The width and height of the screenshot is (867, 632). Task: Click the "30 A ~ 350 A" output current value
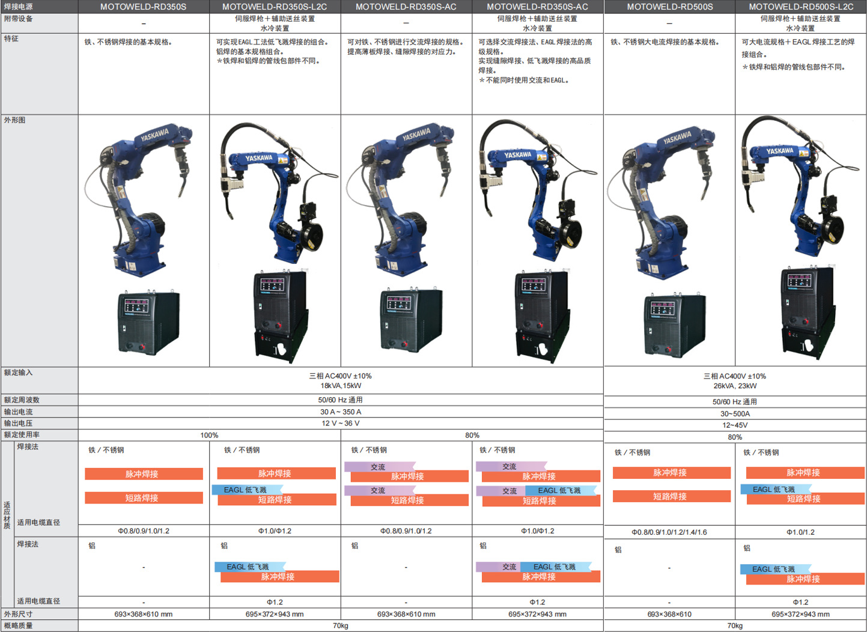click(341, 412)
